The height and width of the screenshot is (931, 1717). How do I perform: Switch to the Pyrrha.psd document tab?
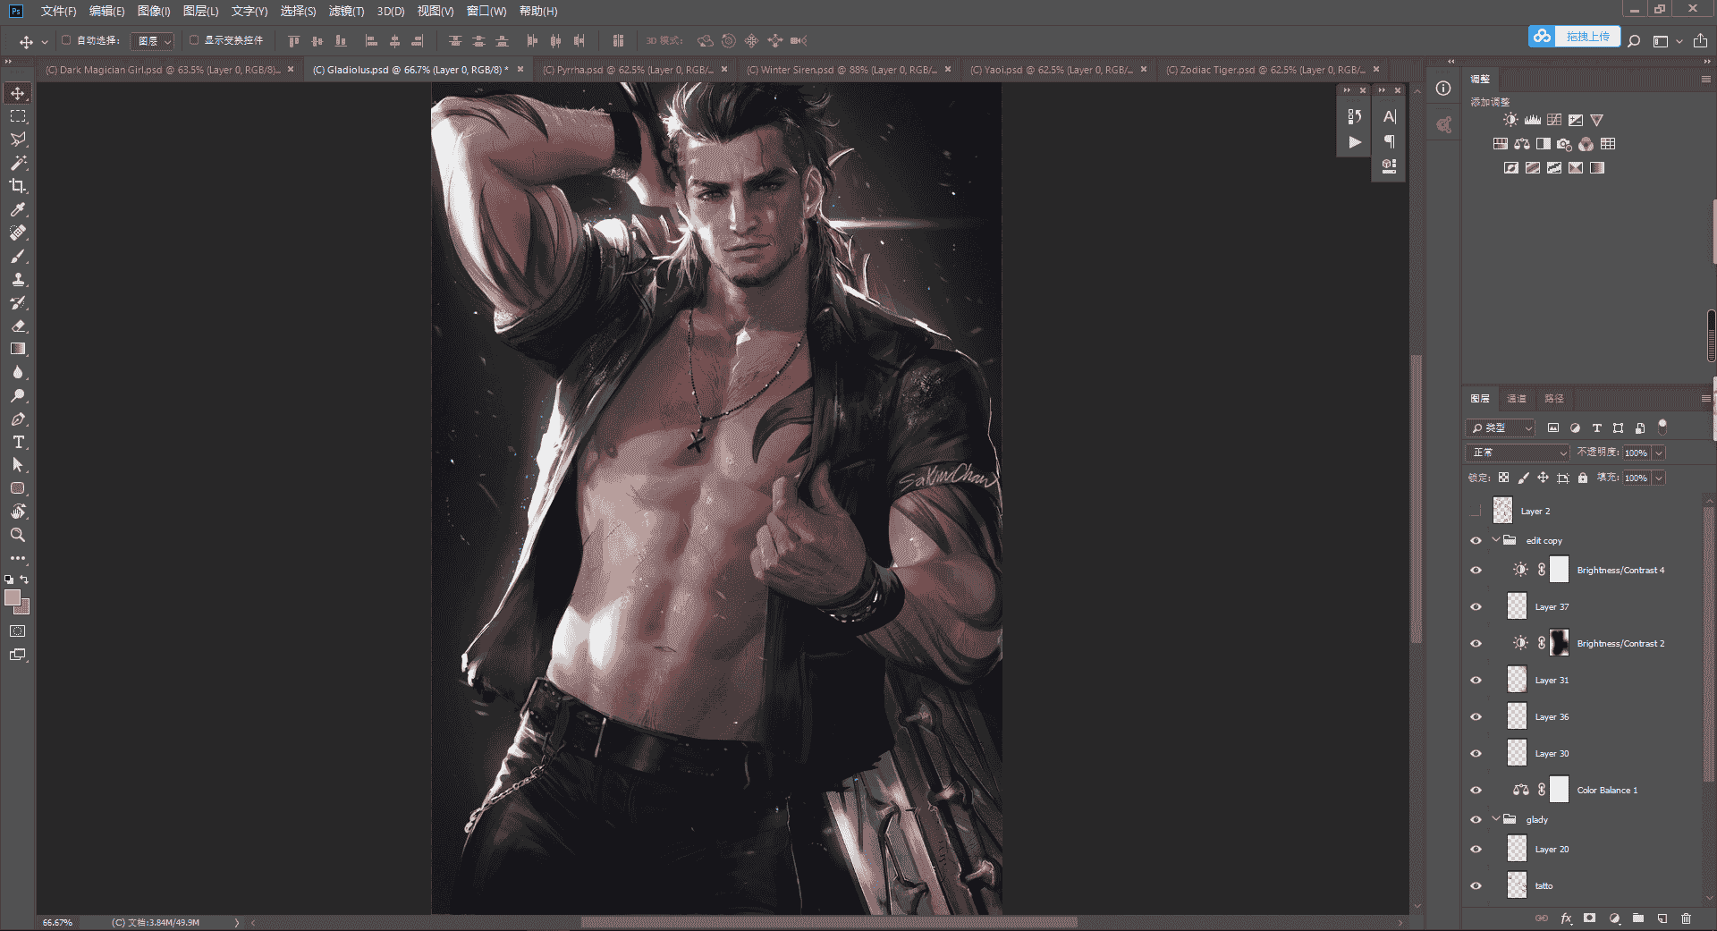[x=628, y=70]
